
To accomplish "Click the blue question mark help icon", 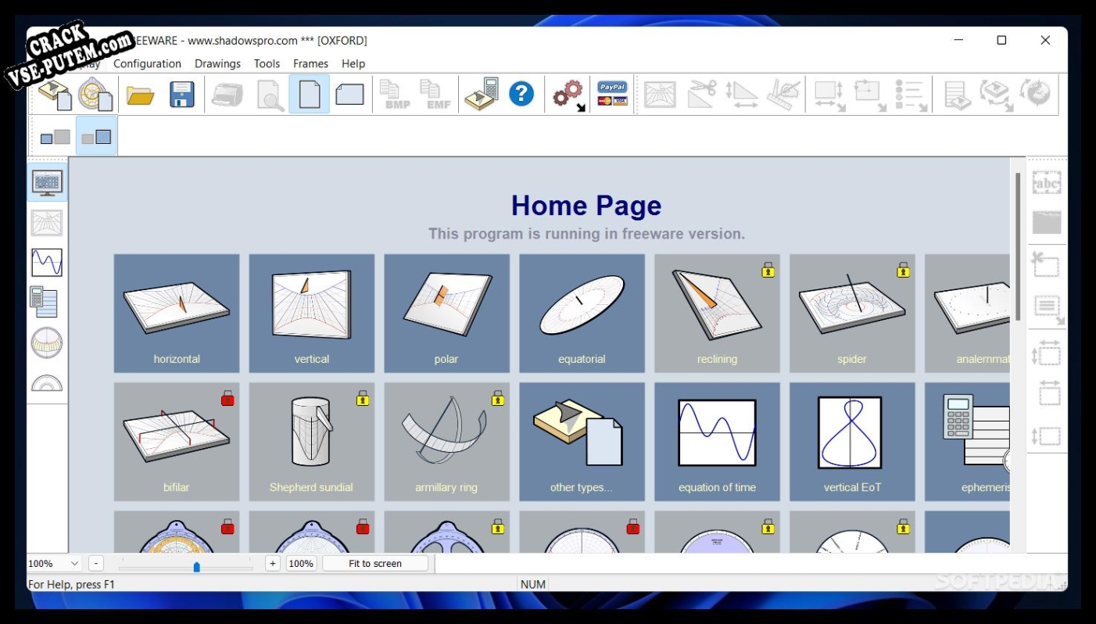I will tap(521, 95).
